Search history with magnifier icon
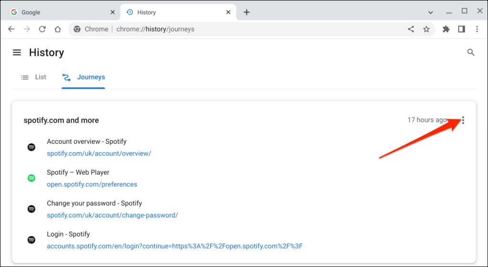Viewport: 488px width, 267px height. point(471,52)
